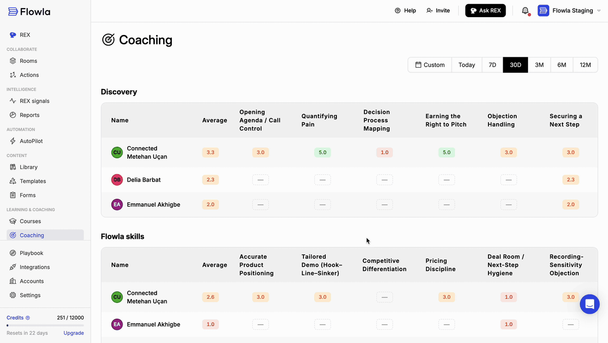608x343 pixels.
Task: Select the 12M time range
Action: [x=585, y=65]
